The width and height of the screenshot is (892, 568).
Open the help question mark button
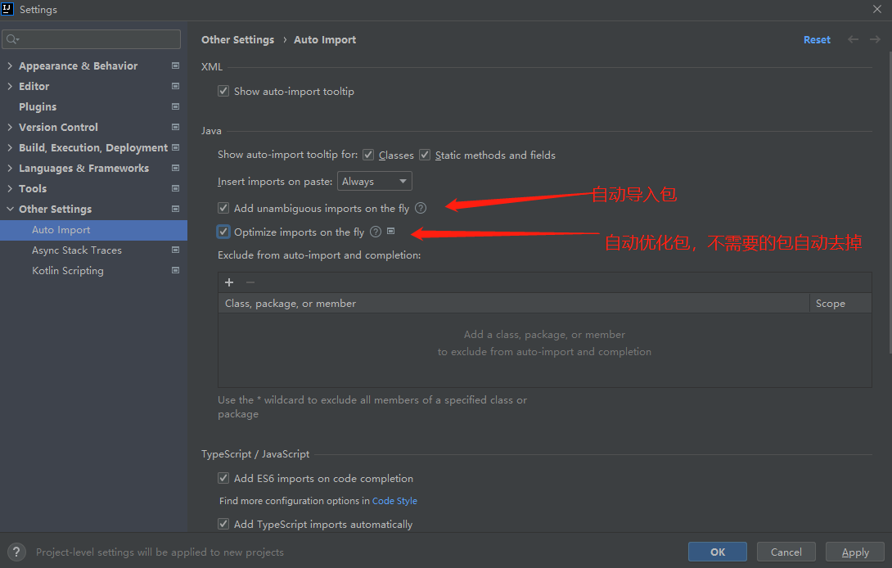[x=16, y=552]
